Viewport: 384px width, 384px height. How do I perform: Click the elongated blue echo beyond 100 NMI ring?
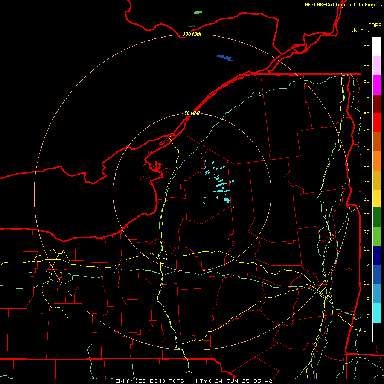pyautogui.click(x=225, y=58)
